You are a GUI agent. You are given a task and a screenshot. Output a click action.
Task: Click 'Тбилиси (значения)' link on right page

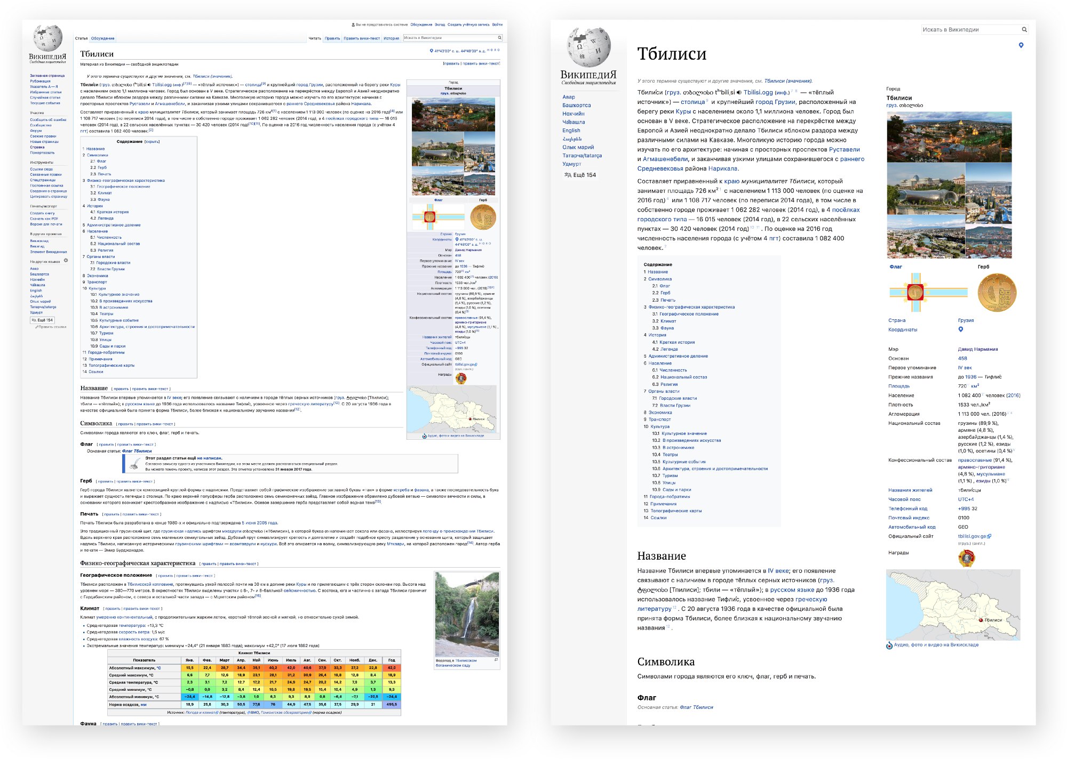click(788, 81)
